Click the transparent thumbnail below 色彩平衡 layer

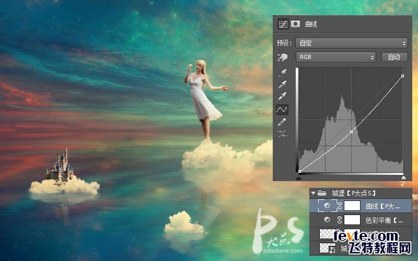click(328, 233)
